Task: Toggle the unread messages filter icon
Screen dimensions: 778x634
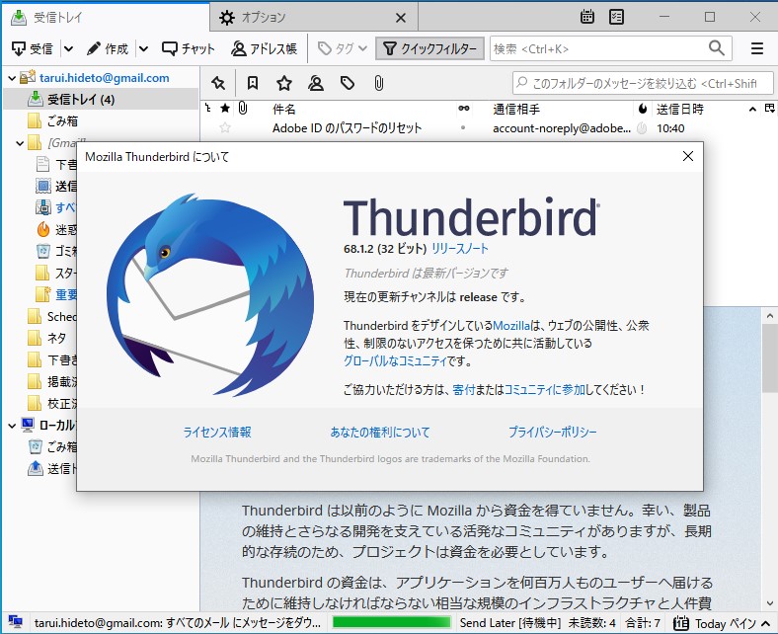Action: (x=253, y=83)
